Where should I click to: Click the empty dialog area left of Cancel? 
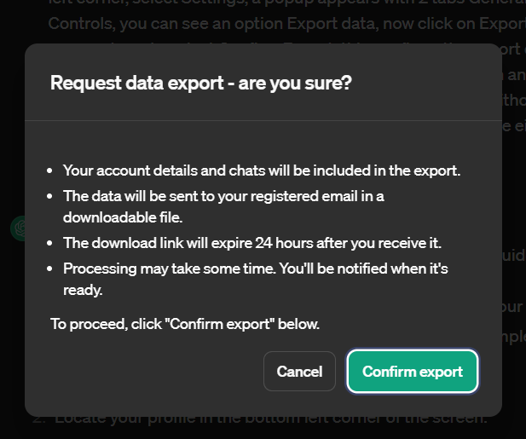[151, 371]
